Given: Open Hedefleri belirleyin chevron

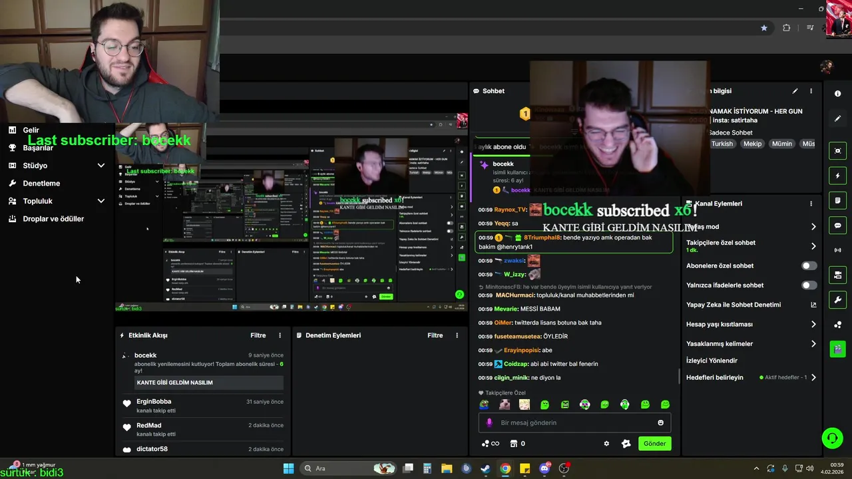Looking at the screenshot, I should click(813, 377).
